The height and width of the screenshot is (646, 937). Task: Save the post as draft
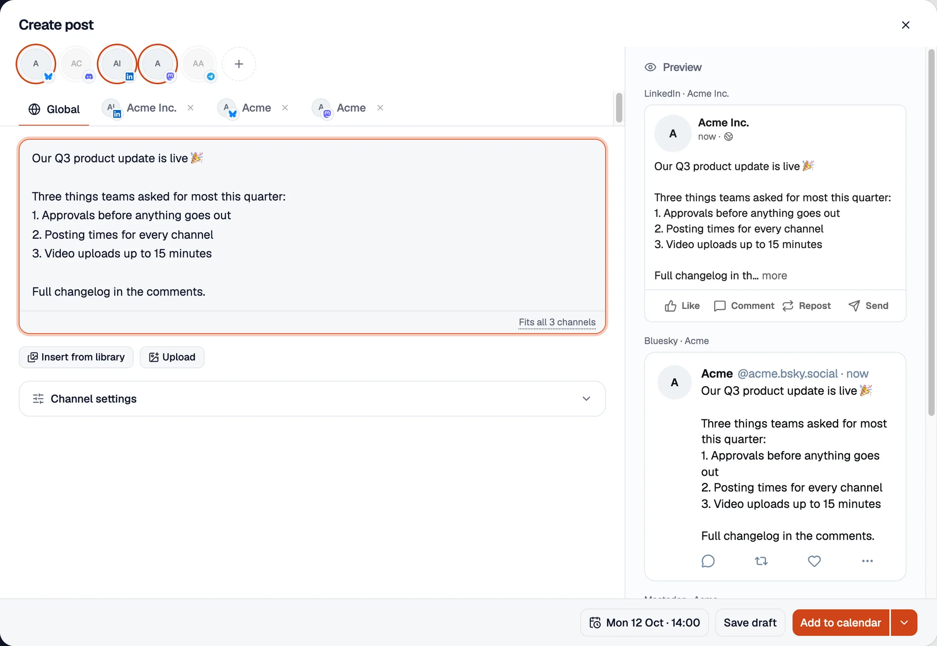[x=750, y=623]
